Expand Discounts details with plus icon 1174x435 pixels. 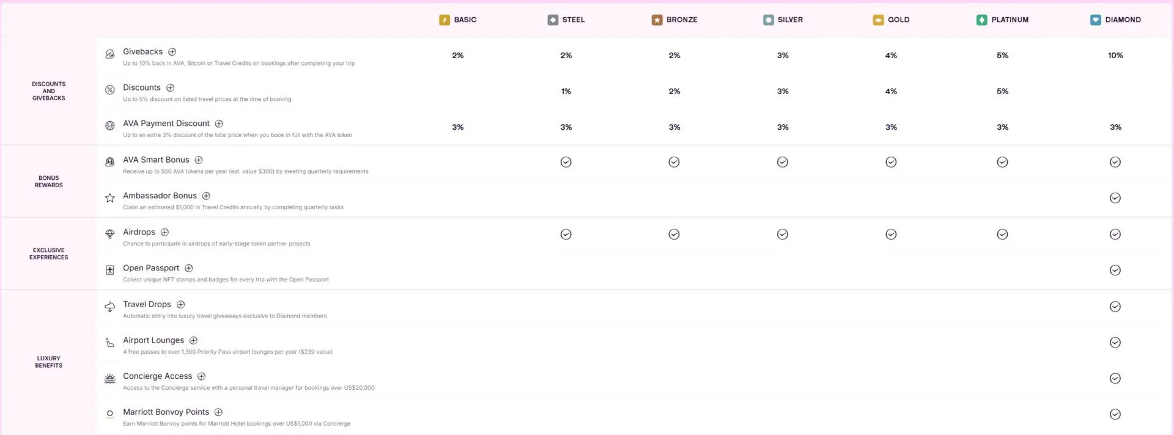click(171, 88)
